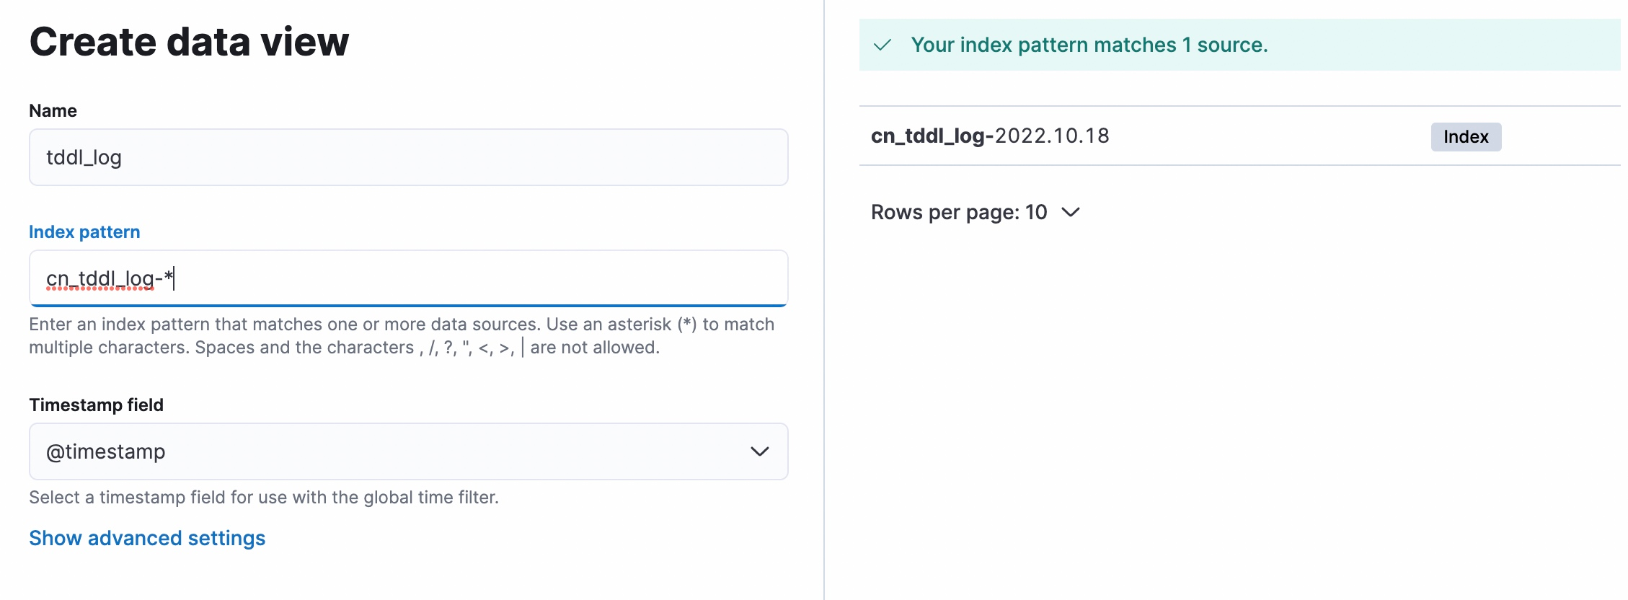
Task: Click the bold cn_tddl_log- matched prefix
Action: click(932, 136)
